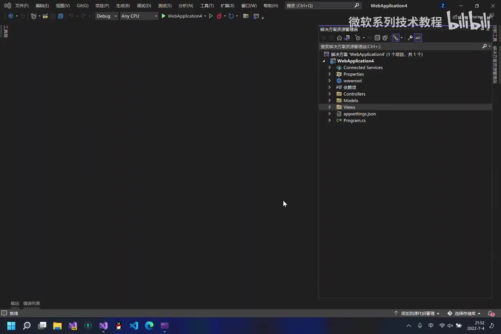The image size is (501, 334).
Task: Open the 扩展(X) menu
Action: point(227,6)
